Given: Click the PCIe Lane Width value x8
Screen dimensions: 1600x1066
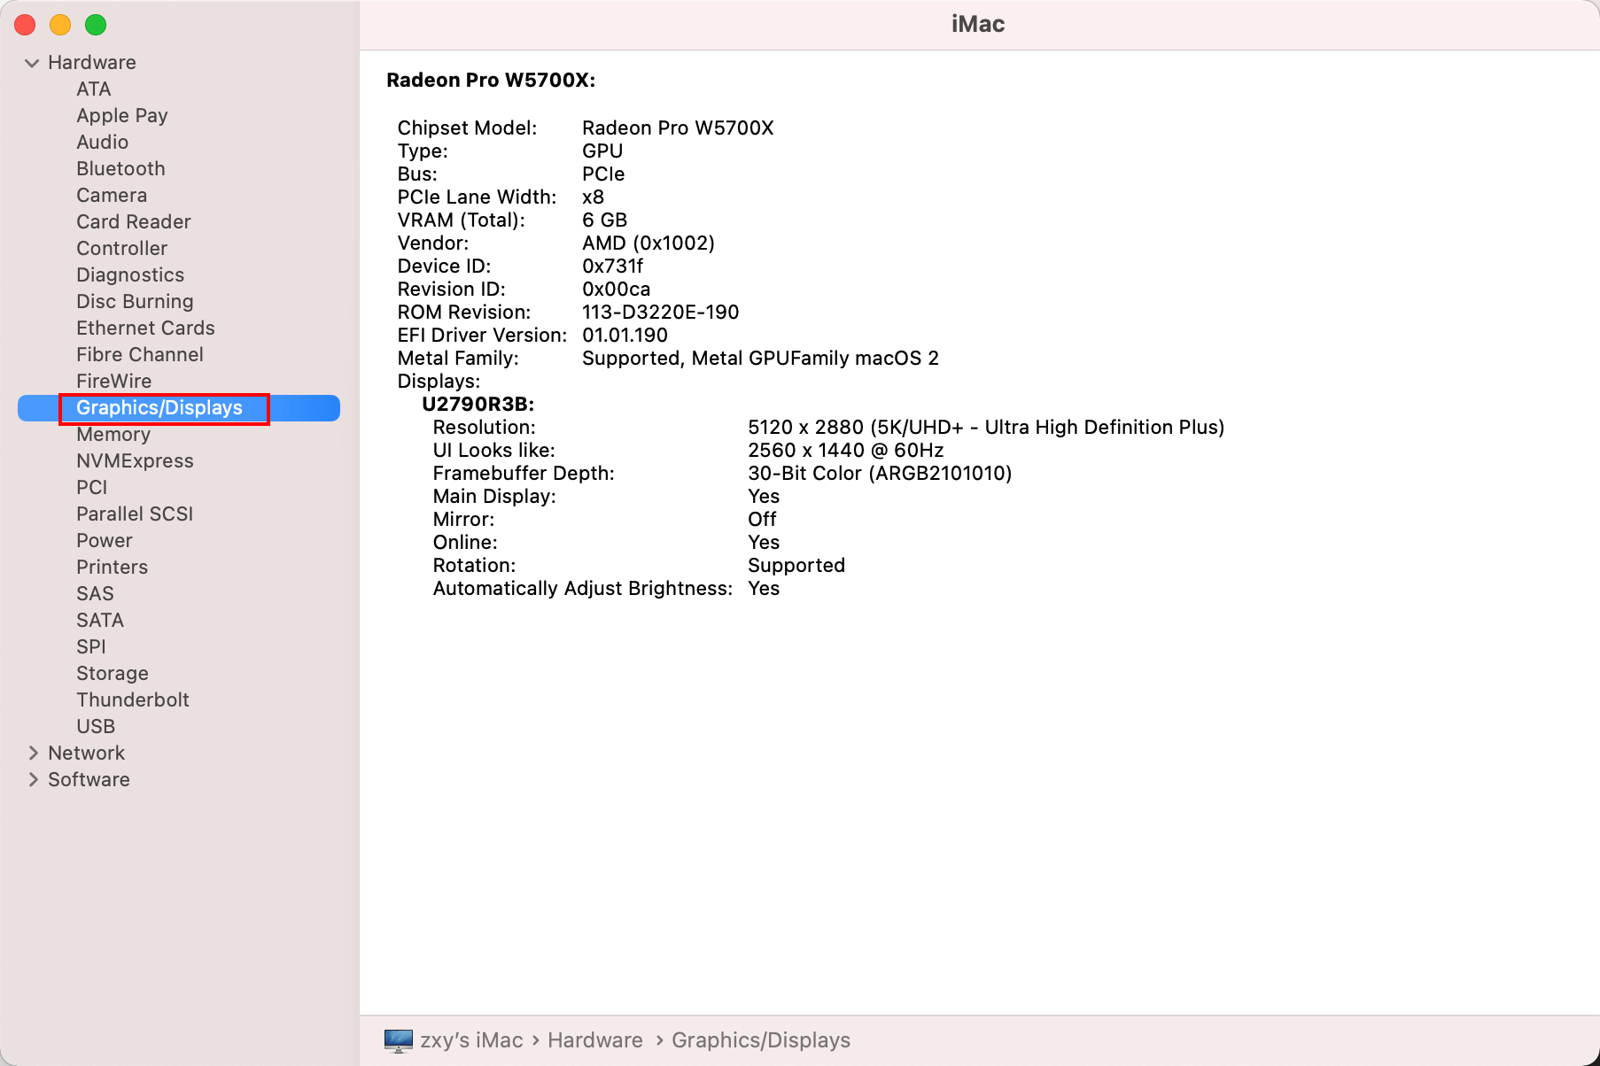Looking at the screenshot, I should pyautogui.click(x=593, y=197).
